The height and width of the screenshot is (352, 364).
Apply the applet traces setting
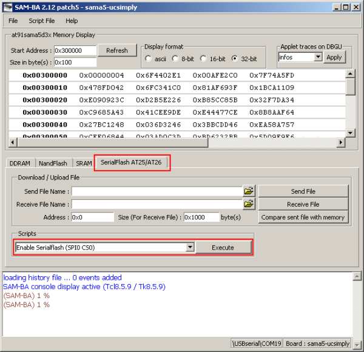click(x=334, y=58)
